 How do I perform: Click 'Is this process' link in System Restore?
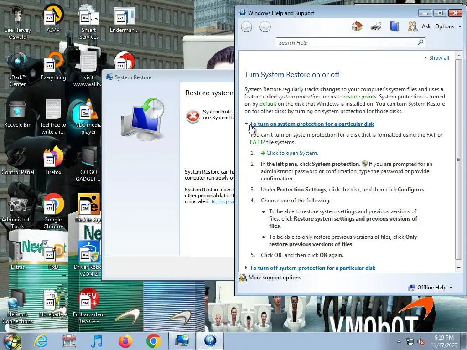click(x=223, y=201)
